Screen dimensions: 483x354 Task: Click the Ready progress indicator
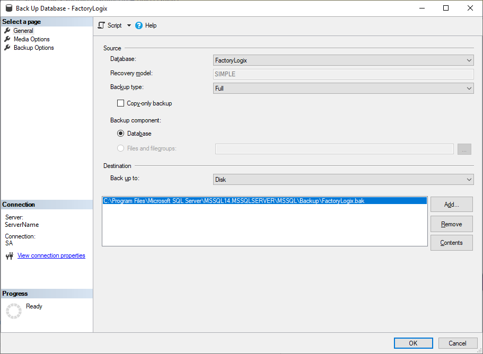pos(34,306)
